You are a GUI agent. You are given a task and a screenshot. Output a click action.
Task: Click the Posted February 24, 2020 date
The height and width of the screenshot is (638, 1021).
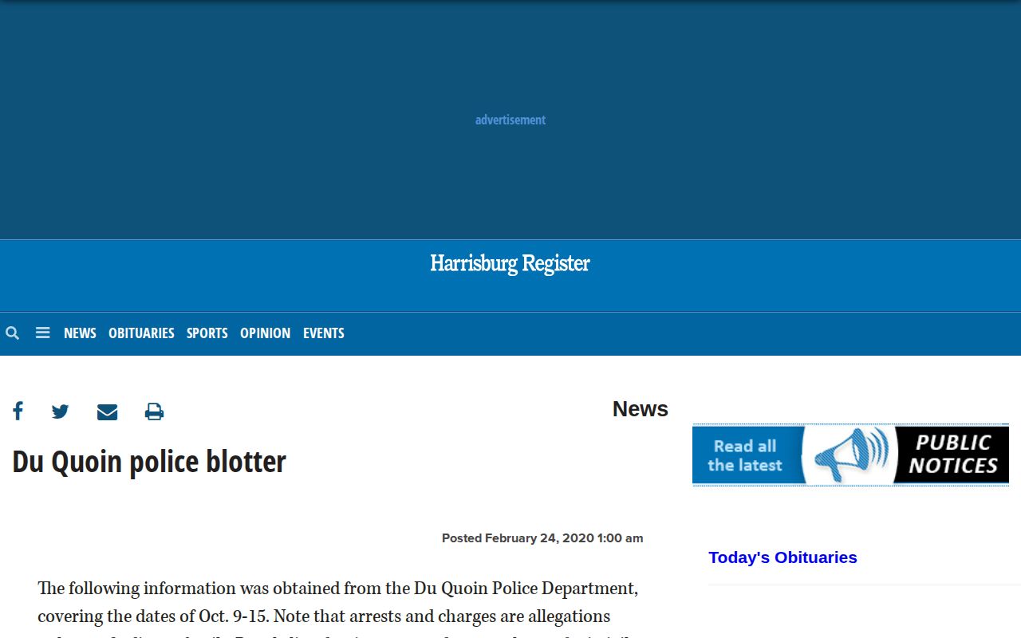click(x=542, y=538)
